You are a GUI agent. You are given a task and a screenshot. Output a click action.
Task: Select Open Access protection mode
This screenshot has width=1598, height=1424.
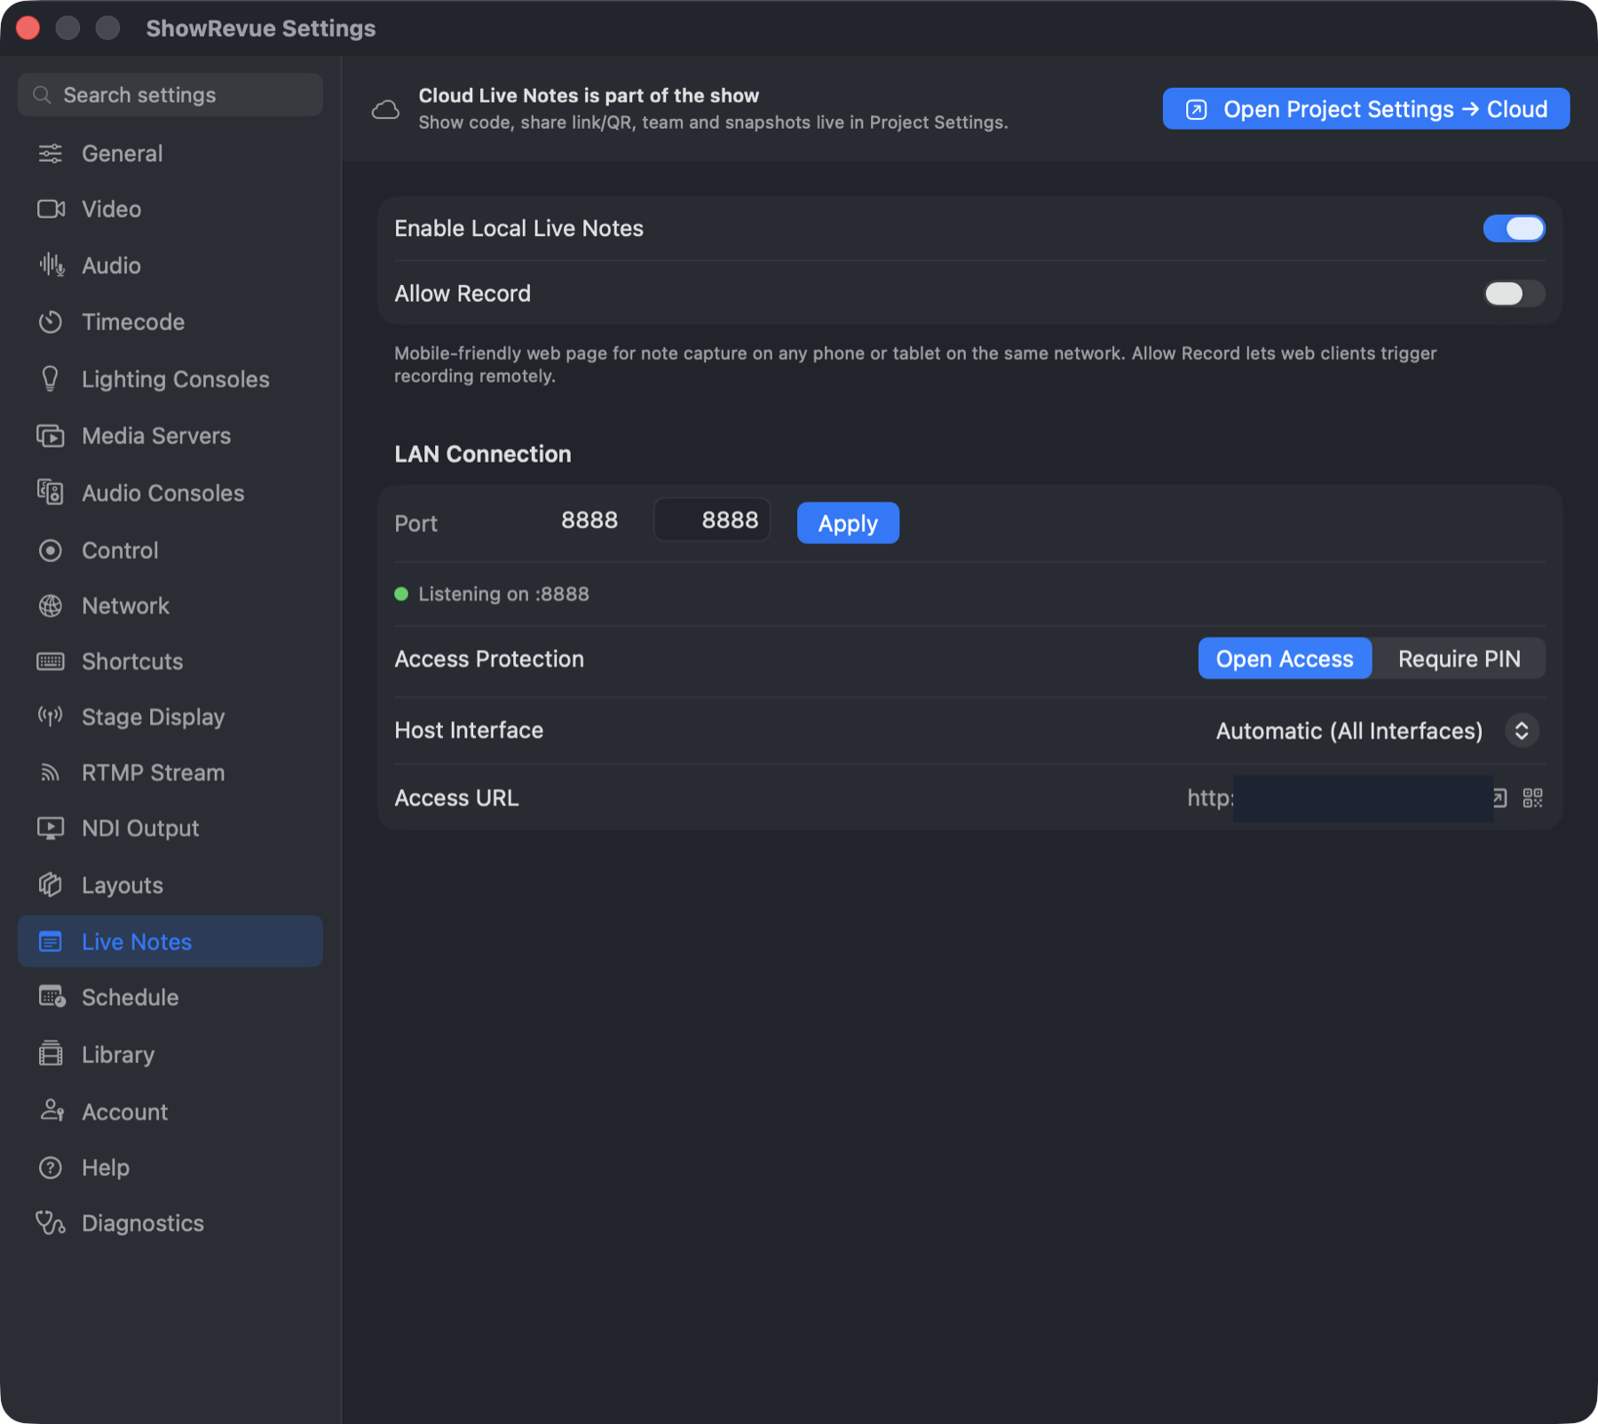[x=1284, y=658]
